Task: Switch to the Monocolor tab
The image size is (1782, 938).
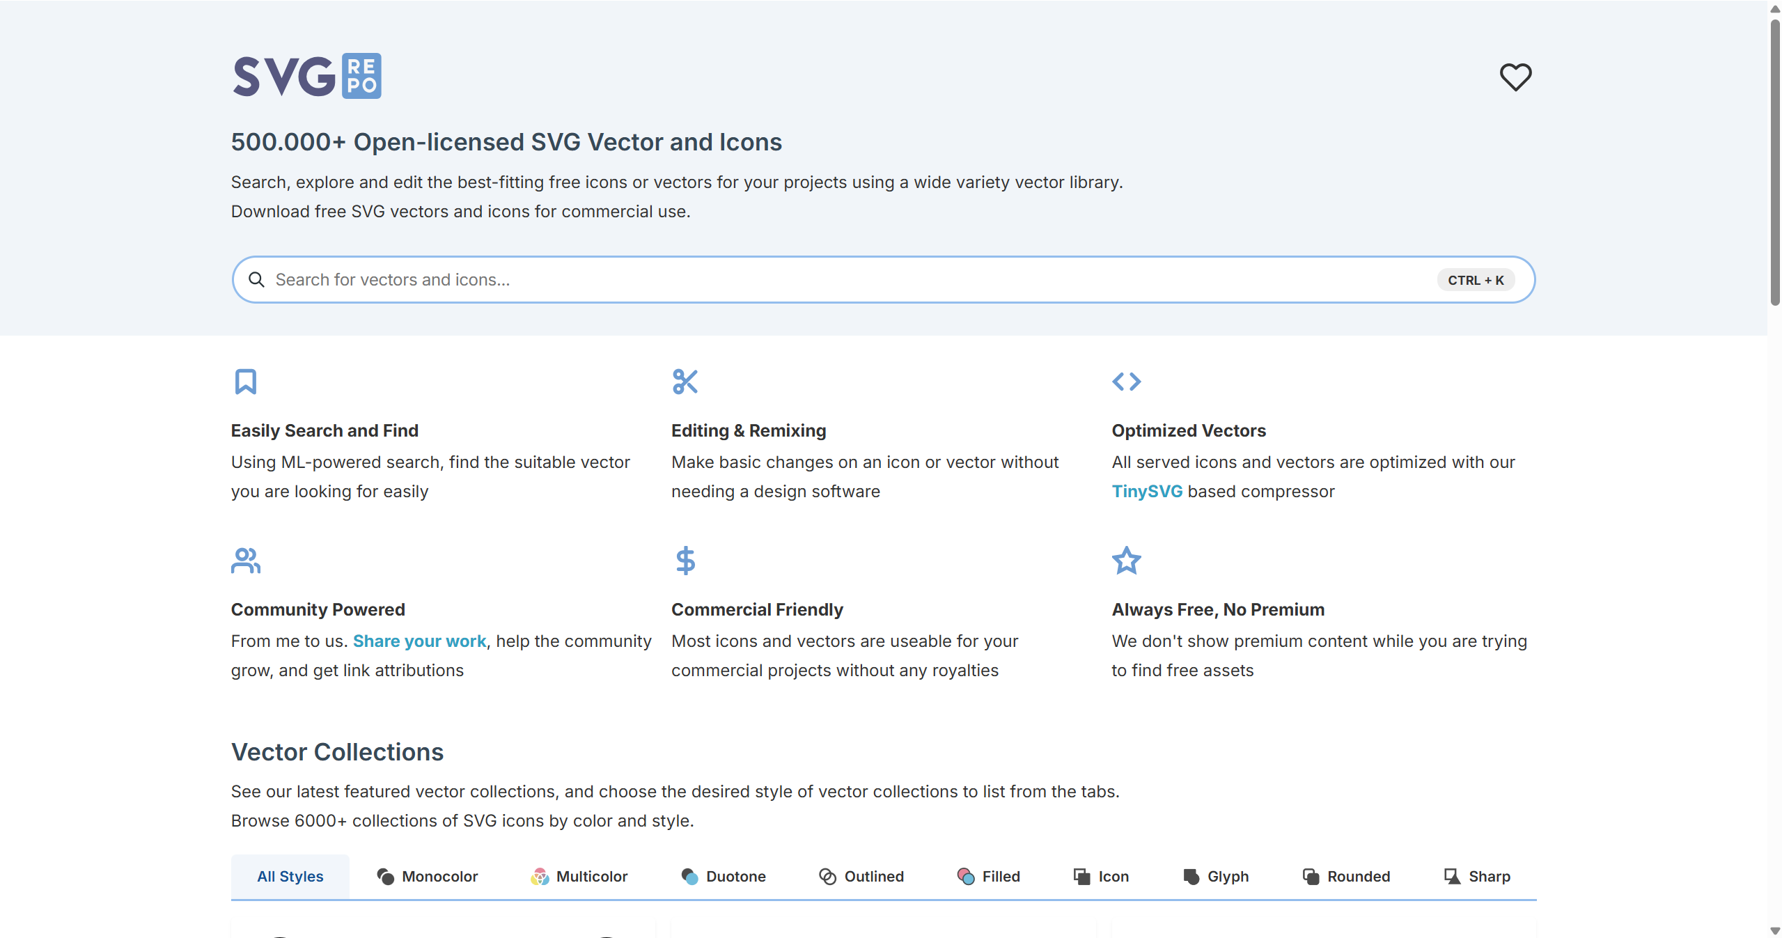Action: click(x=427, y=877)
